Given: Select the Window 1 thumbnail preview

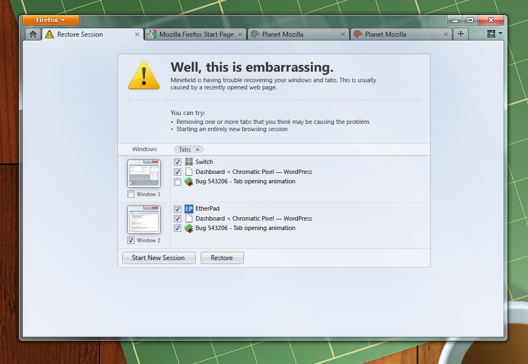Looking at the screenshot, I should [143, 174].
